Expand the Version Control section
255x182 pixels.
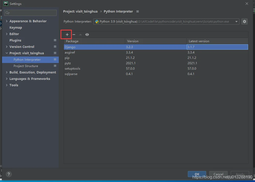[7, 47]
